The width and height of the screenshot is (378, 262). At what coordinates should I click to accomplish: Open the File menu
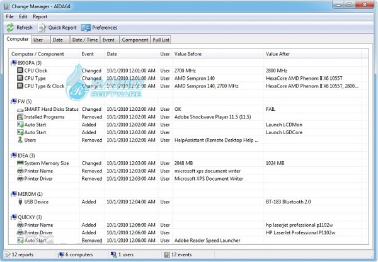(9, 16)
